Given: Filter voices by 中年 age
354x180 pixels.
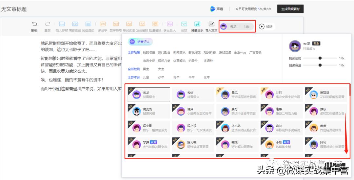Looking at the screenshot, I should (192, 77).
